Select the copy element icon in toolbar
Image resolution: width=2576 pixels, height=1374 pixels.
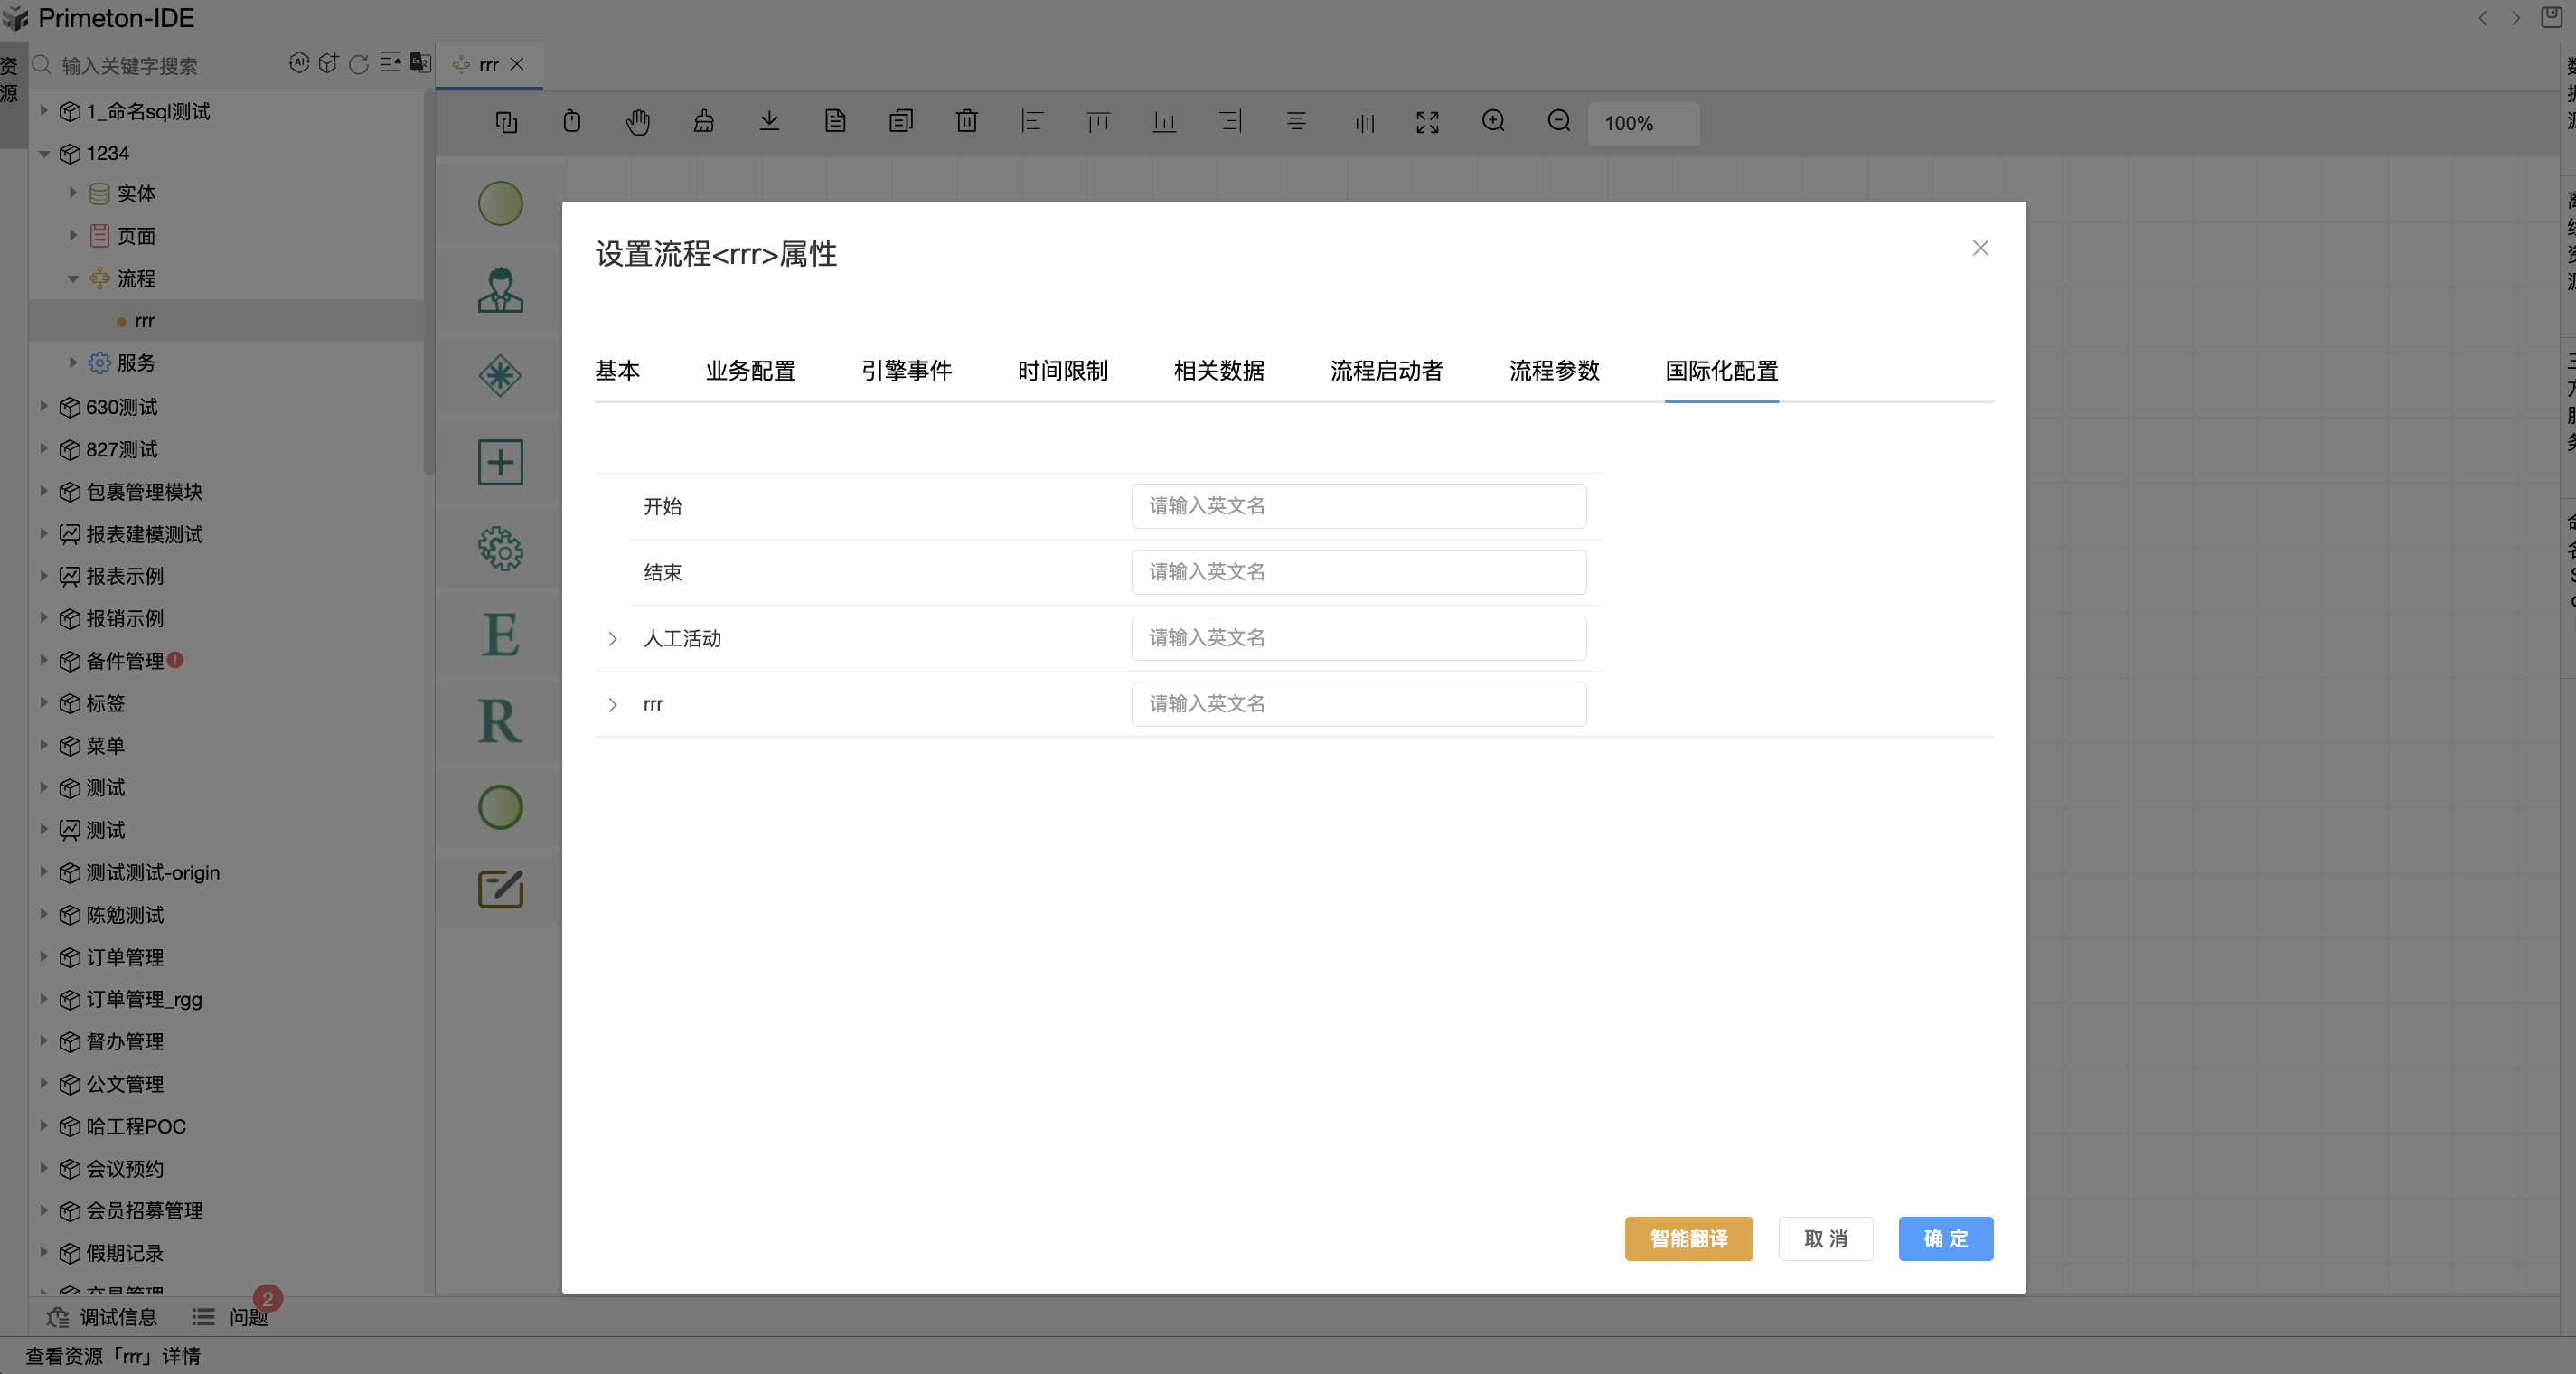[x=507, y=122]
